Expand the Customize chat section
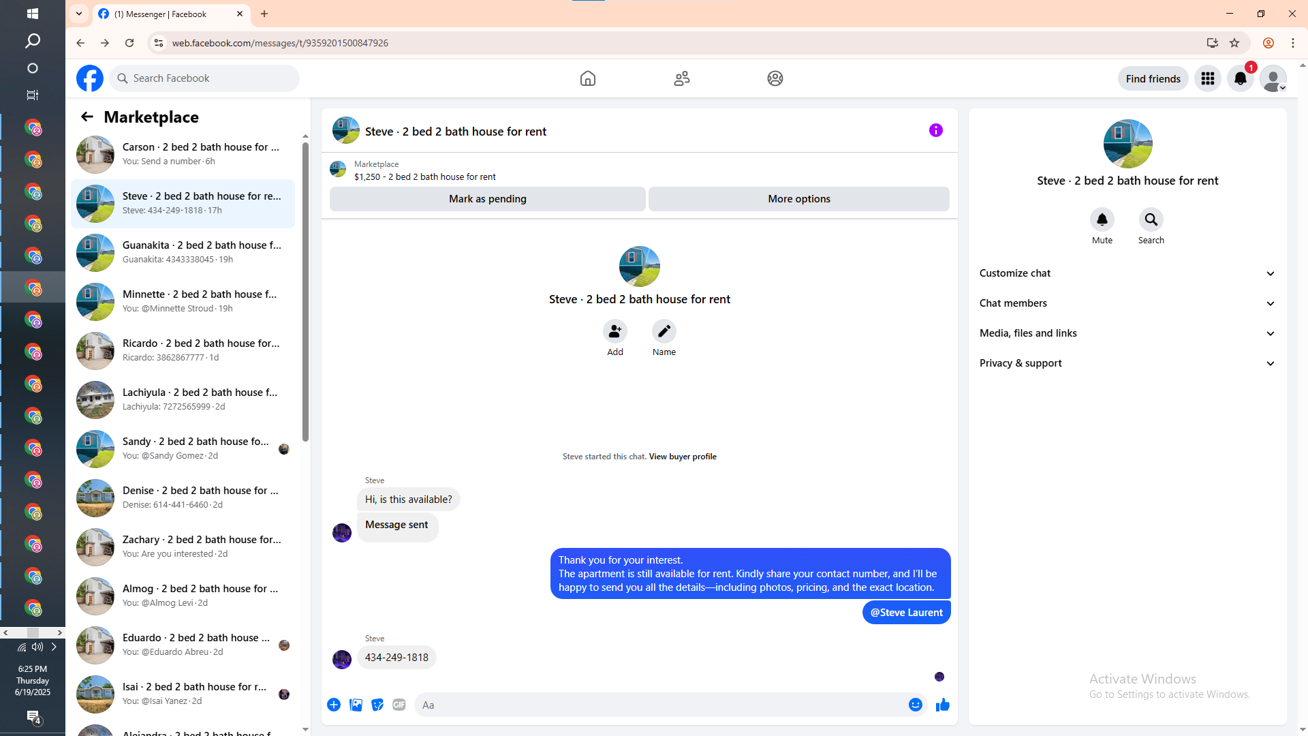 [1127, 273]
